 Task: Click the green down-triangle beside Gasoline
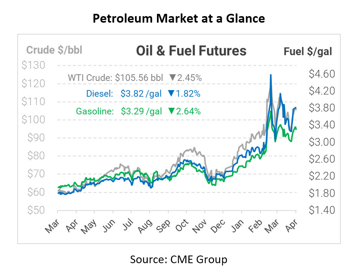click(x=171, y=111)
